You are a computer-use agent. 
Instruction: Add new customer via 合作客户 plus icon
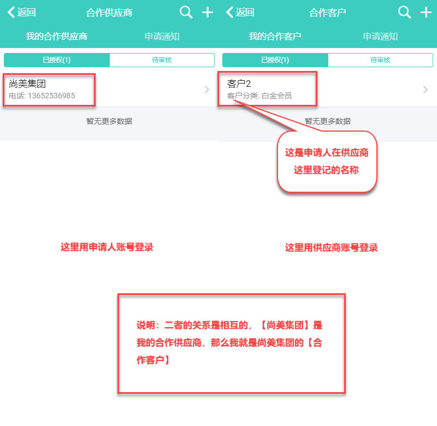426,13
